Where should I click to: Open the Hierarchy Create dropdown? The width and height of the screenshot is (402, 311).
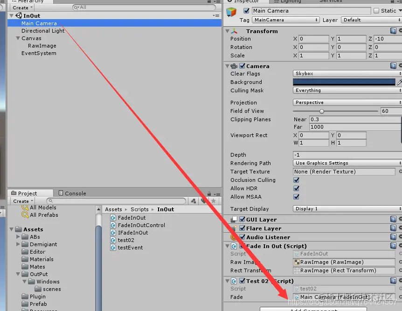pos(22,7)
